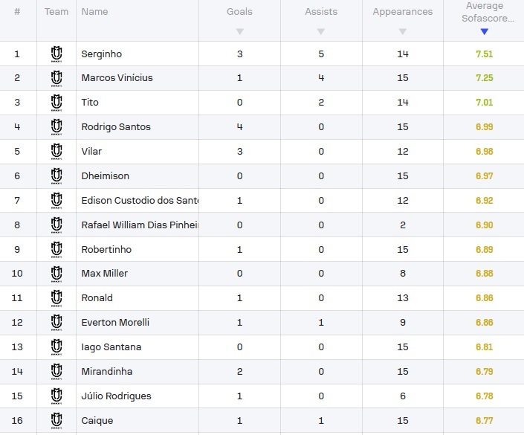
Task: Select the Max Miller row name
Action: point(105,274)
